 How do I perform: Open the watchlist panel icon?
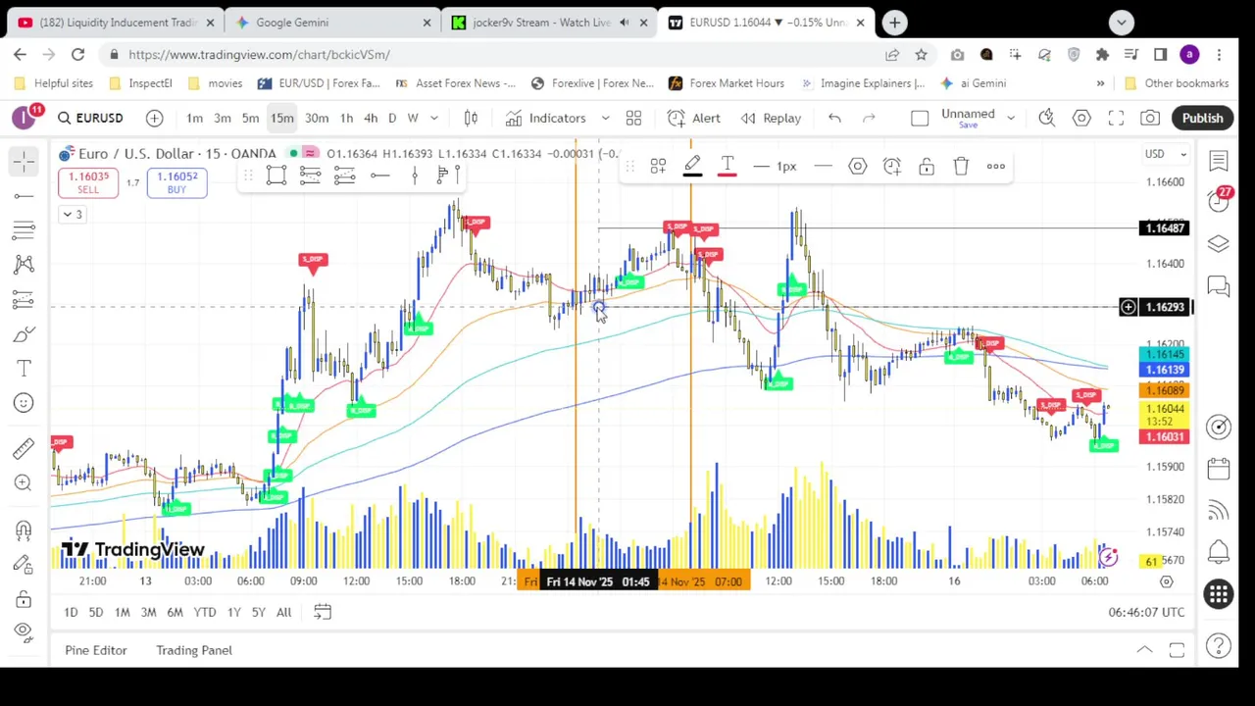[1219, 161]
